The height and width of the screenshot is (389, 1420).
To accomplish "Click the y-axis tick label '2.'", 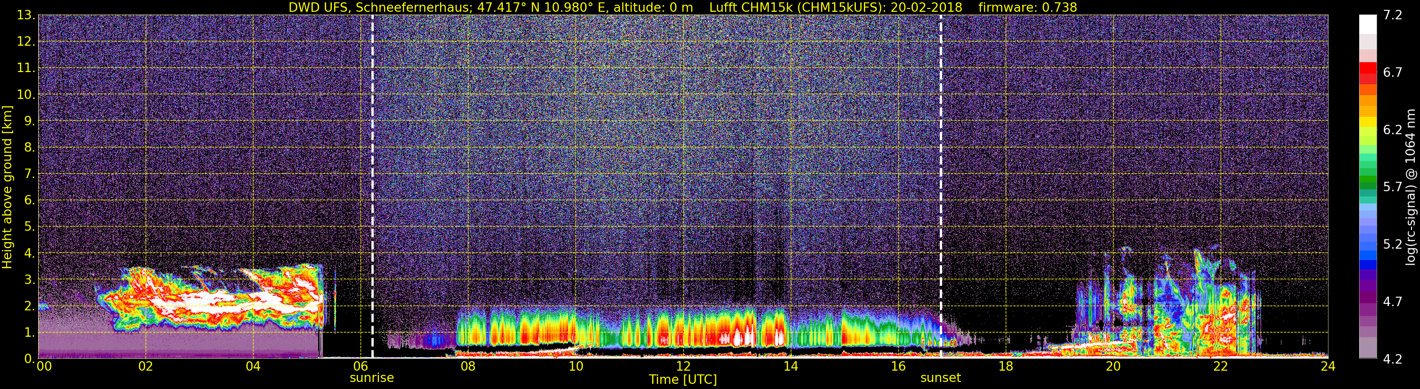I will click(30, 307).
